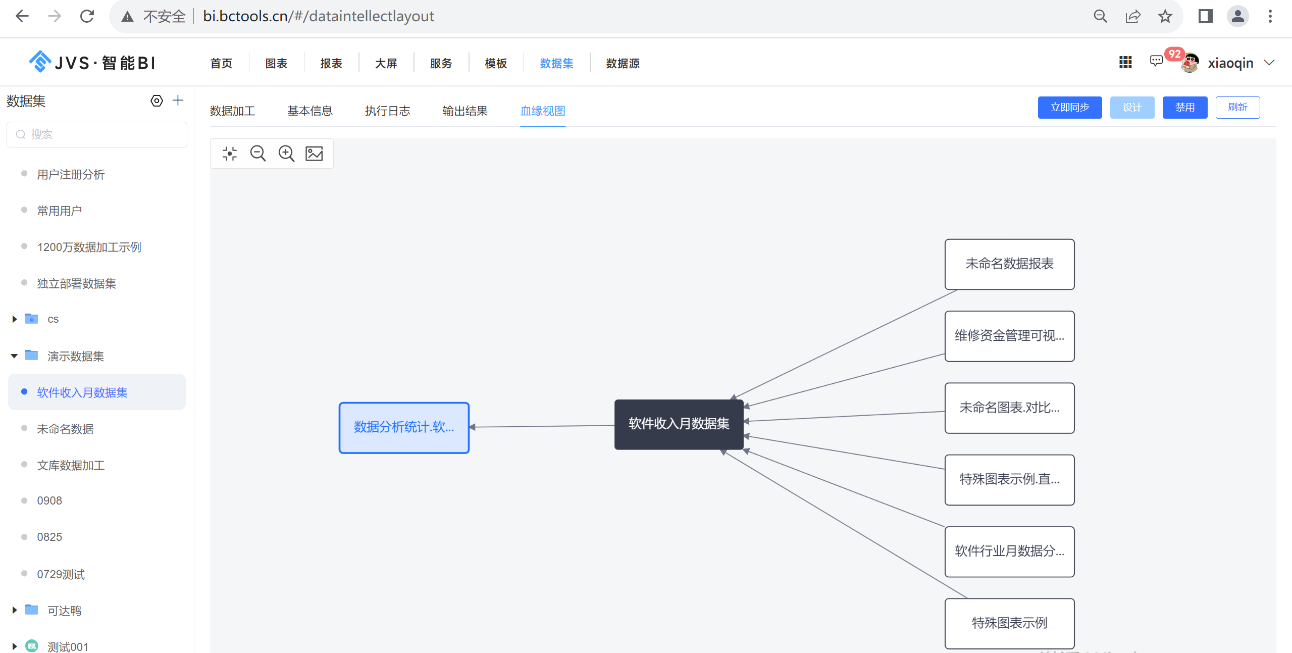1292x653 pixels.
Task: Click the search input field in sidebar
Action: (x=96, y=134)
